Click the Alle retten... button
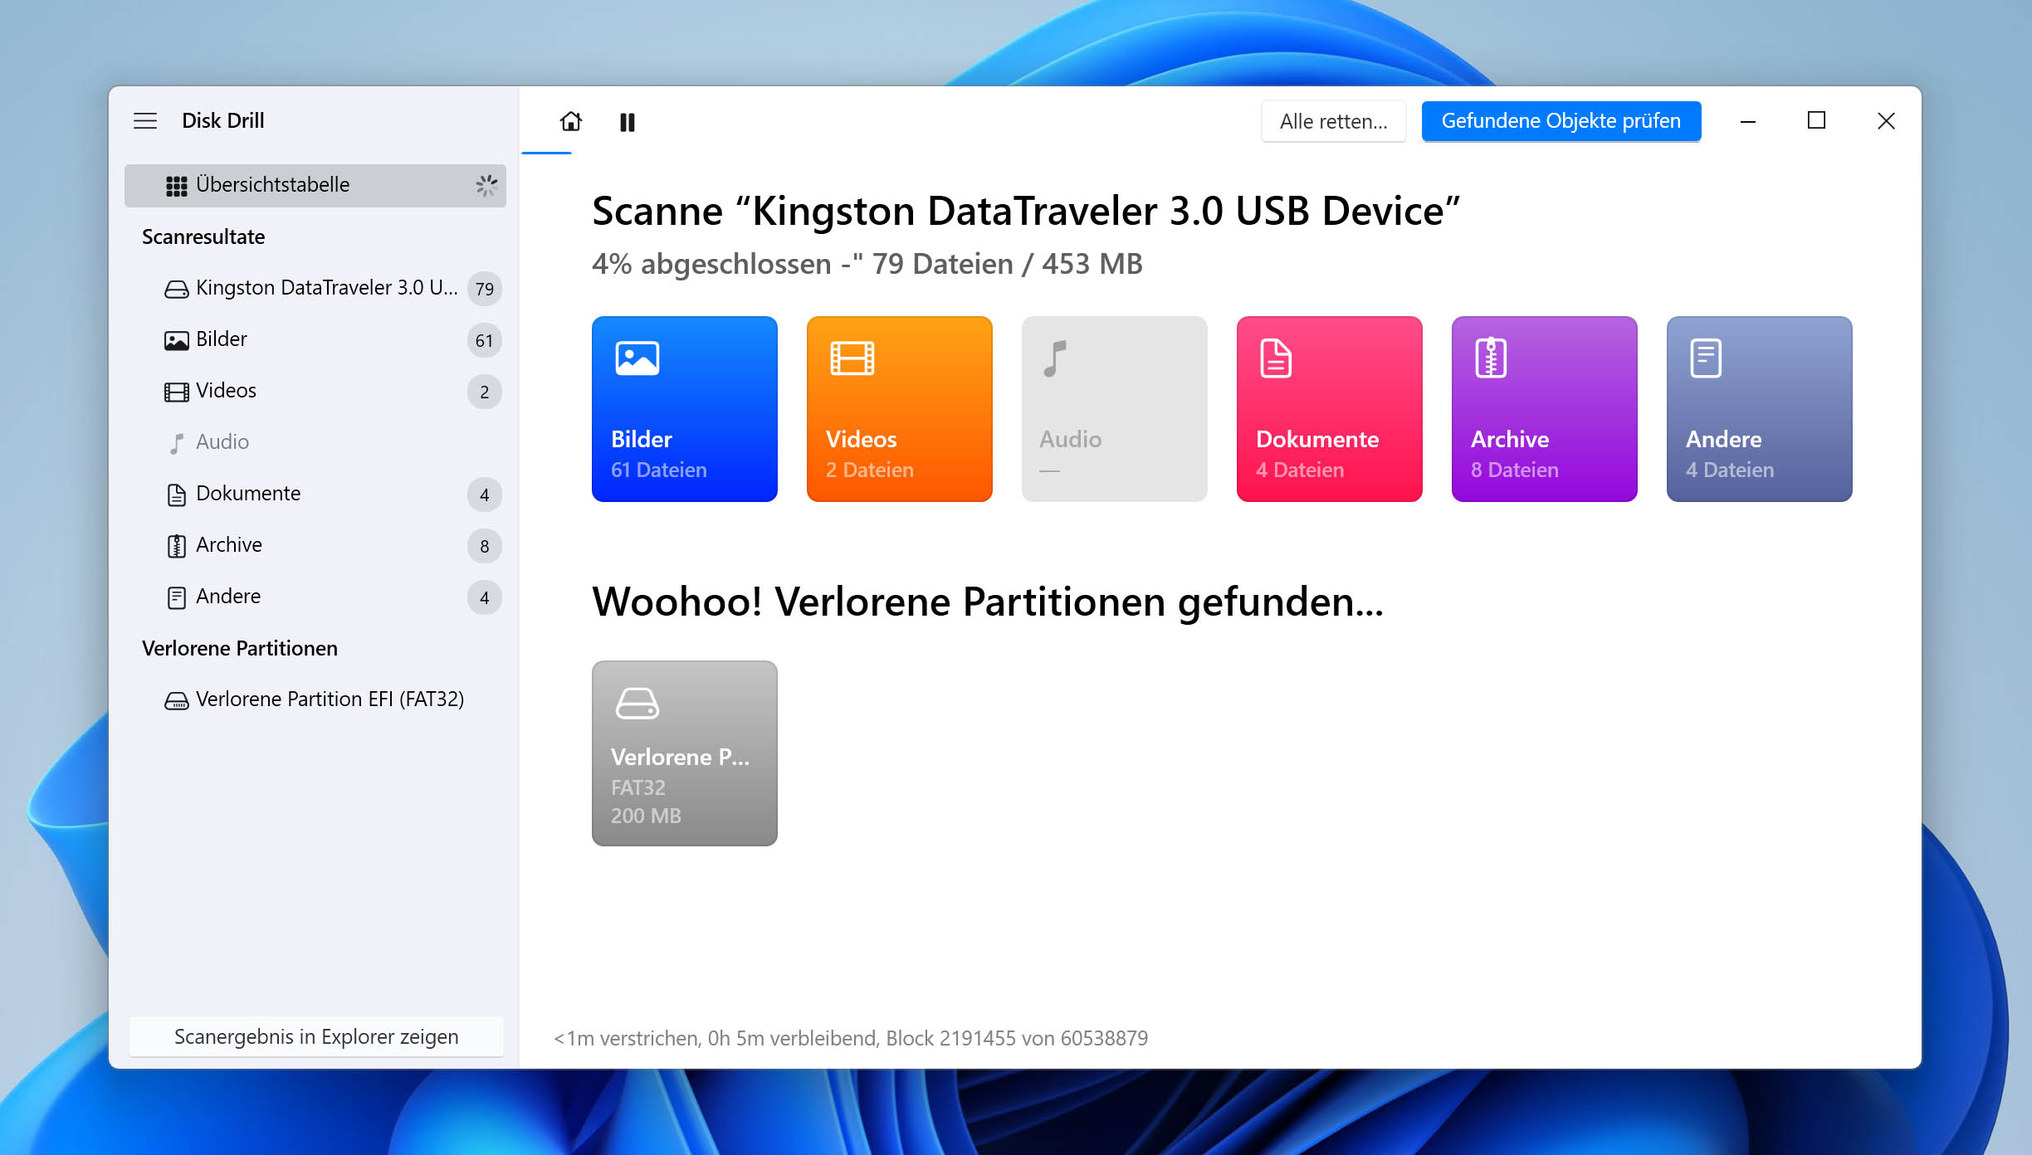2032x1155 pixels. (x=1334, y=121)
